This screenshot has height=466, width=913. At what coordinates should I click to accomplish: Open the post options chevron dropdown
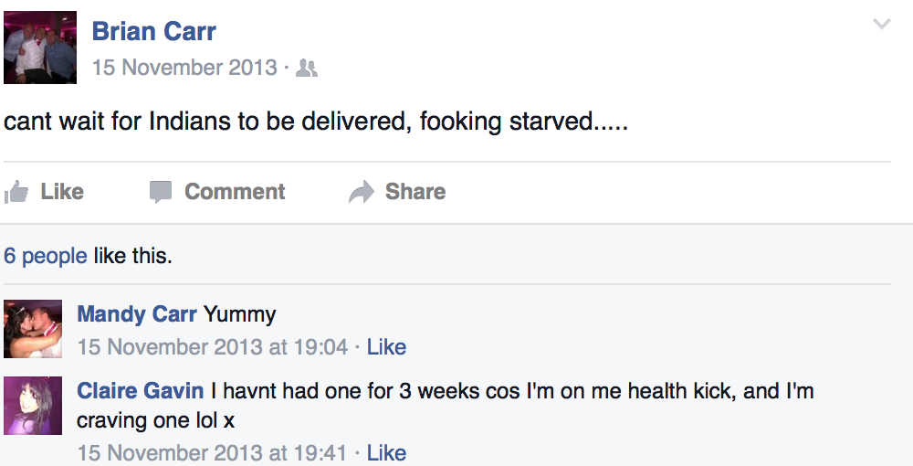click(881, 25)
